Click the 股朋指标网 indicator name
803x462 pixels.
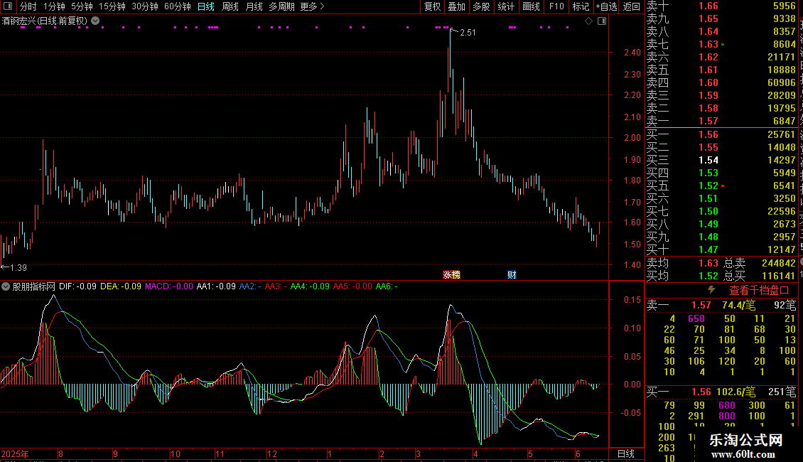[34, 286]
